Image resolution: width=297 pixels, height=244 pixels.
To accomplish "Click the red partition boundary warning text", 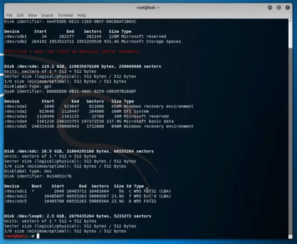I will click(x=72, y=51).
